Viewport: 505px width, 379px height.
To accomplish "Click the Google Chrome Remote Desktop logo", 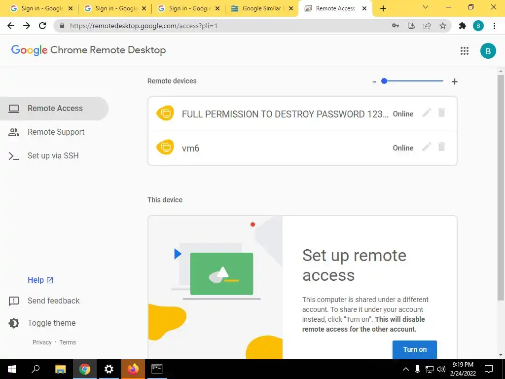I will click(89, 50).
